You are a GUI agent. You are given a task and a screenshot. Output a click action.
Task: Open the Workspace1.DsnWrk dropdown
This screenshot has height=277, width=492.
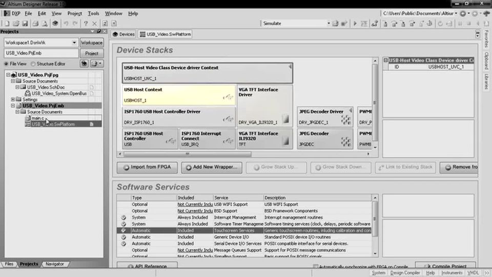74,43
